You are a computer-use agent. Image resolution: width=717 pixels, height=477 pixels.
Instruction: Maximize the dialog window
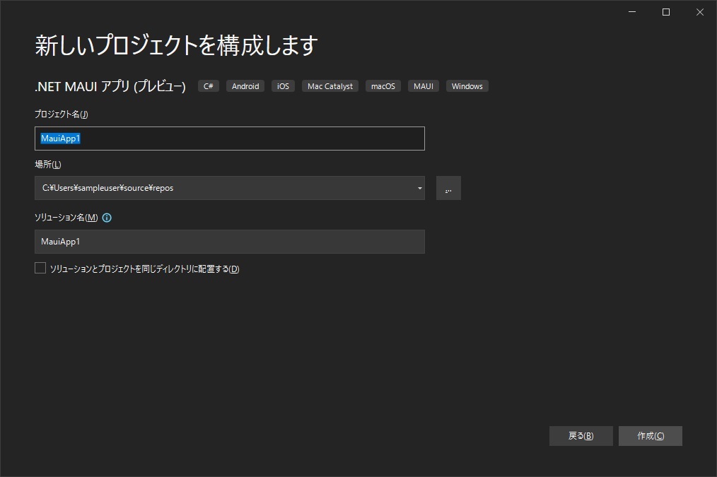point(666,12)
